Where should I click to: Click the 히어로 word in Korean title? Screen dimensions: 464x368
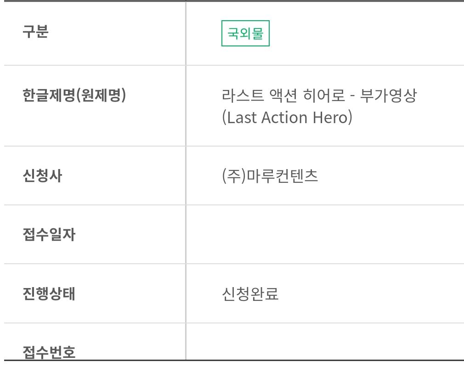coord(324,95)
